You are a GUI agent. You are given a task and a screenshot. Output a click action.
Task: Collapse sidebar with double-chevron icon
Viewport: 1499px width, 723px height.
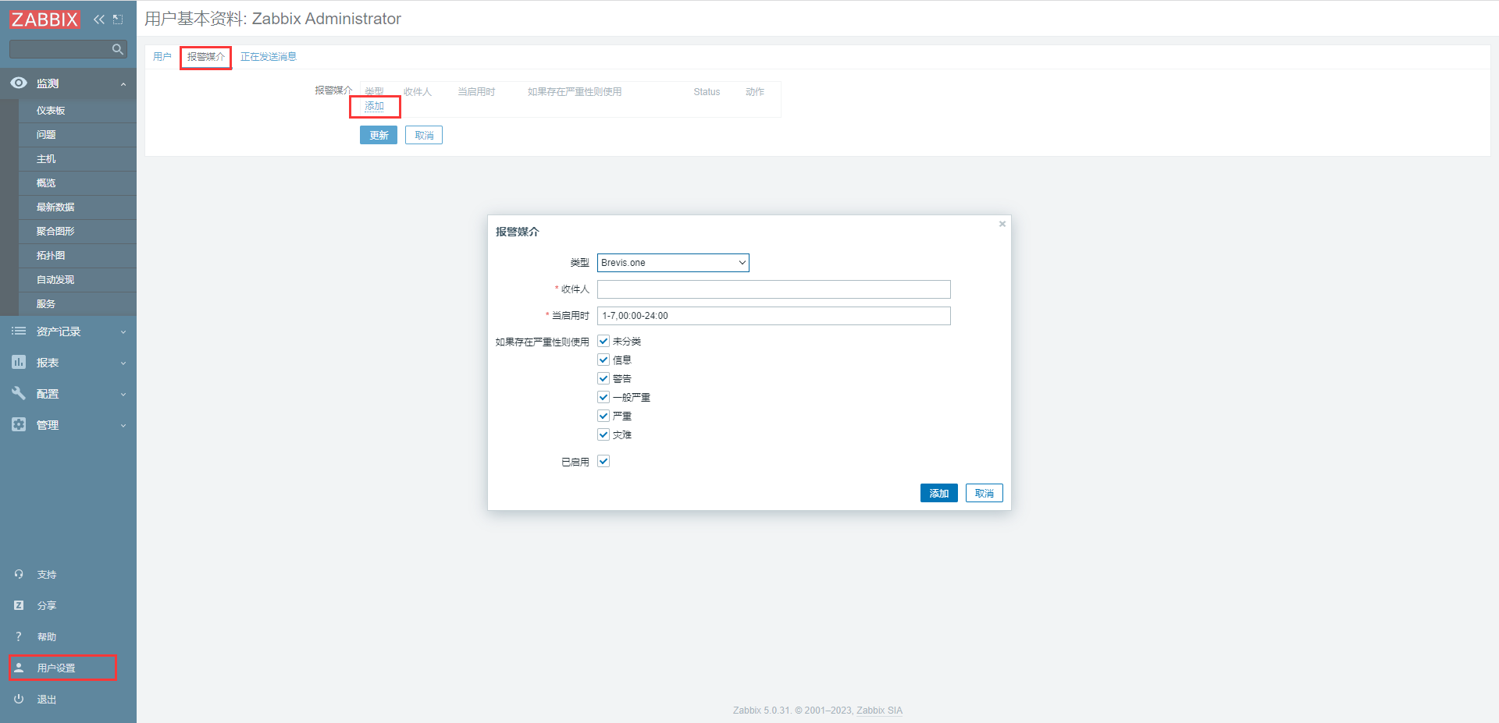click(98, 19)
